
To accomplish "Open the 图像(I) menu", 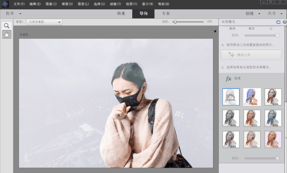I will (51, 4).
